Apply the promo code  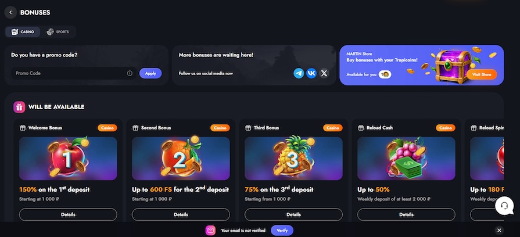click(150, 73)
